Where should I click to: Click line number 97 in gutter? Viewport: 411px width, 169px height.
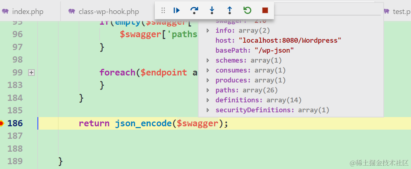18,47
